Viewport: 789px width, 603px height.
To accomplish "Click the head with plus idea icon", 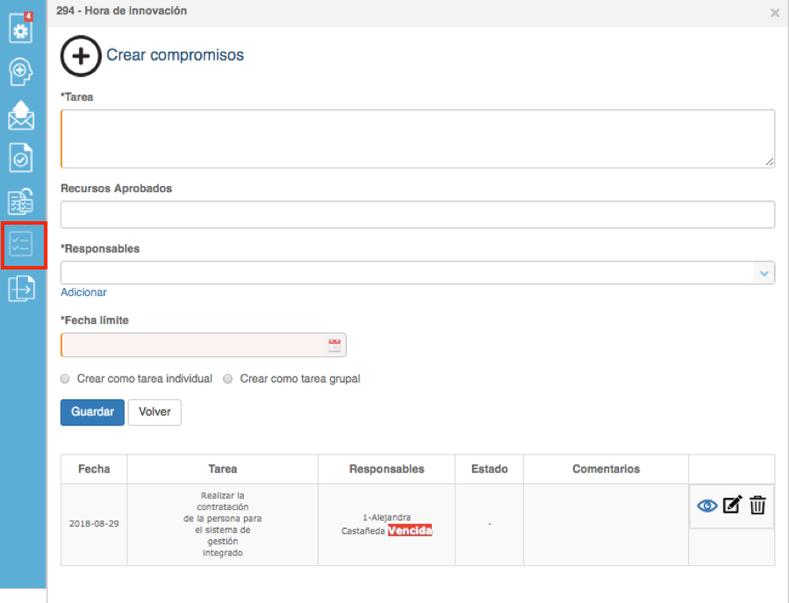I will (21, 71).
